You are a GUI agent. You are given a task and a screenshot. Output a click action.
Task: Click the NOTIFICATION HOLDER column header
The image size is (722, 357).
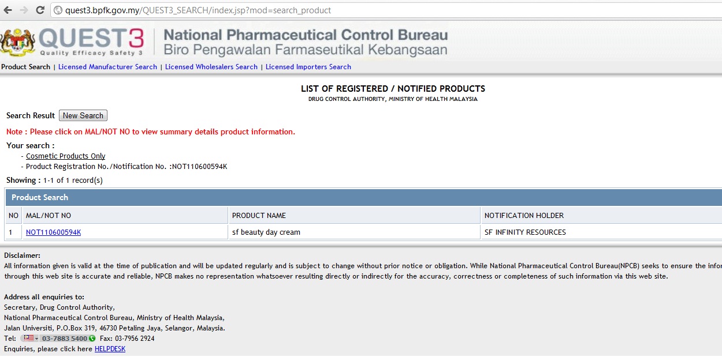tap(524, 216)
